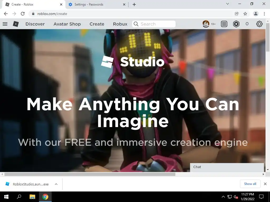Click the vertical scrollbar thumb
The image size is (270, 202).
[x=268, y=37]
